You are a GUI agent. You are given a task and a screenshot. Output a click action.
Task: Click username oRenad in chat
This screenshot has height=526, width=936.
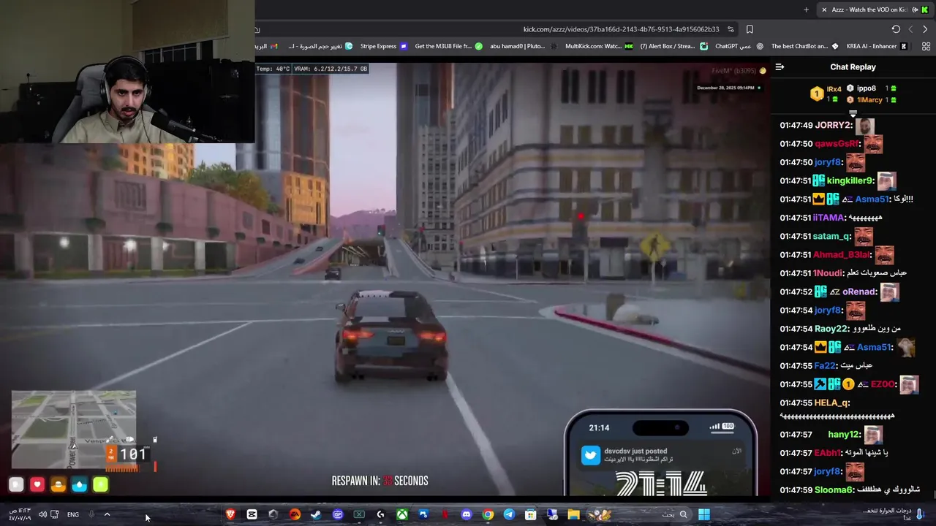coord(859,291)
